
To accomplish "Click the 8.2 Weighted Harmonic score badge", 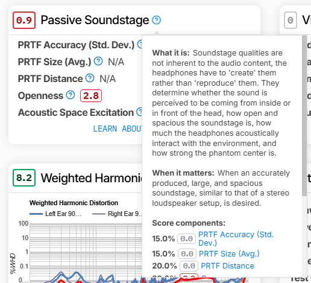I will [x=24, y=178].
